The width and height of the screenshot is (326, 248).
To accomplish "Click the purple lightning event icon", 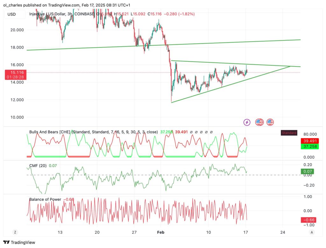I will (247, 122).
